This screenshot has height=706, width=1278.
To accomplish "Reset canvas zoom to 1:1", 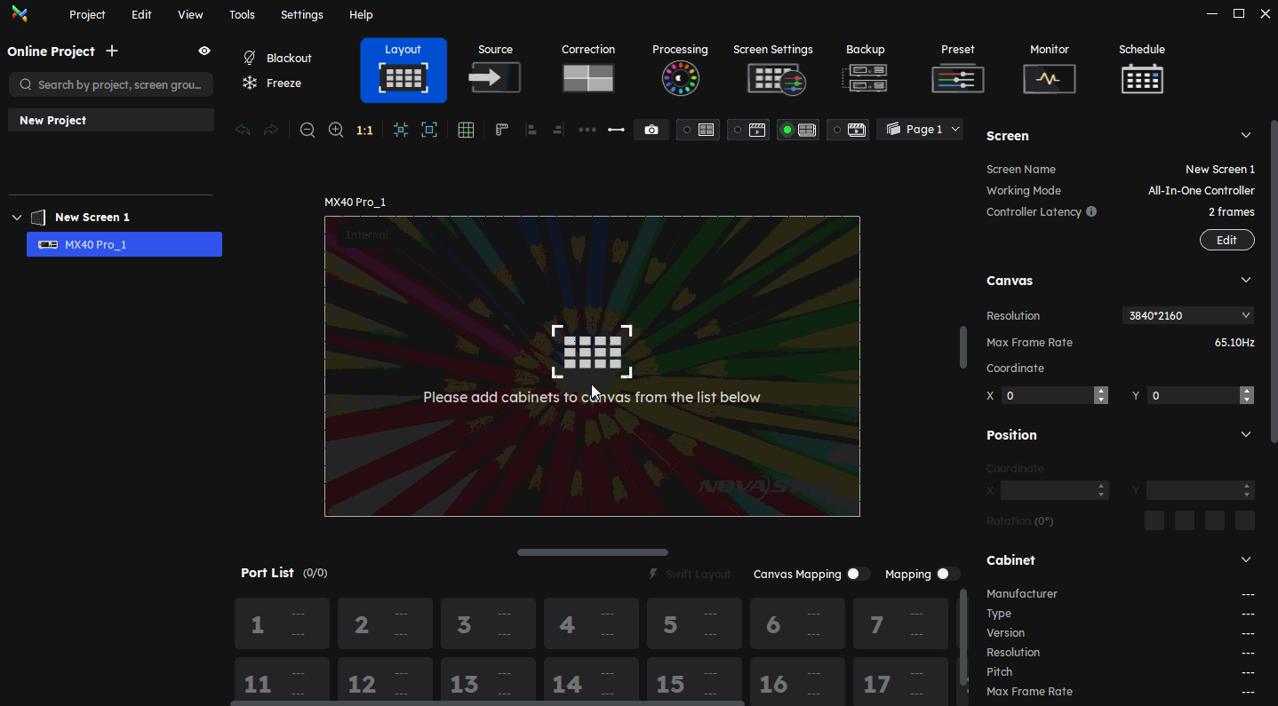I will click(x=364, y=130).
